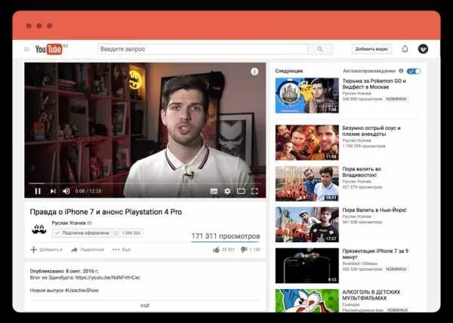Viewport: 453px width, 323px height.
Task: Open 'Безумно острый соус и плохие анекдоты' title
Action: pos(371,131)
